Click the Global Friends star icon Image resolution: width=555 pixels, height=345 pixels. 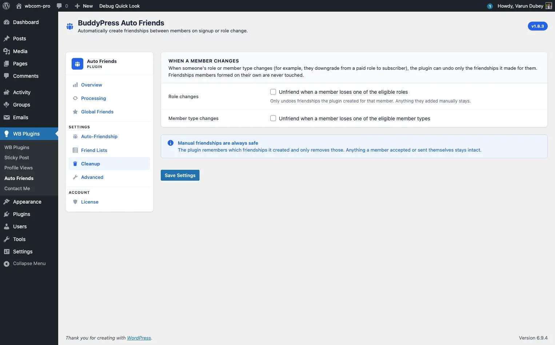(x=75, y=112)
